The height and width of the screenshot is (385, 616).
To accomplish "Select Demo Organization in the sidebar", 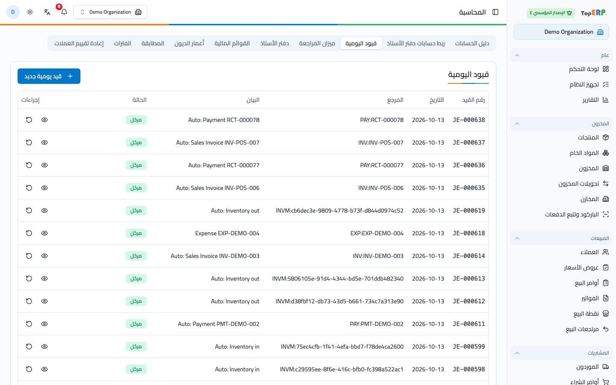I will [x=561, y=32].
